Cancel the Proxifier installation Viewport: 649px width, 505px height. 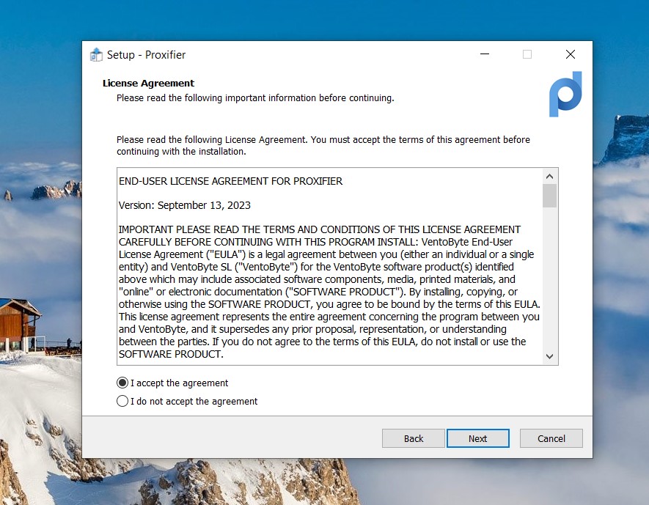point(551,438)
